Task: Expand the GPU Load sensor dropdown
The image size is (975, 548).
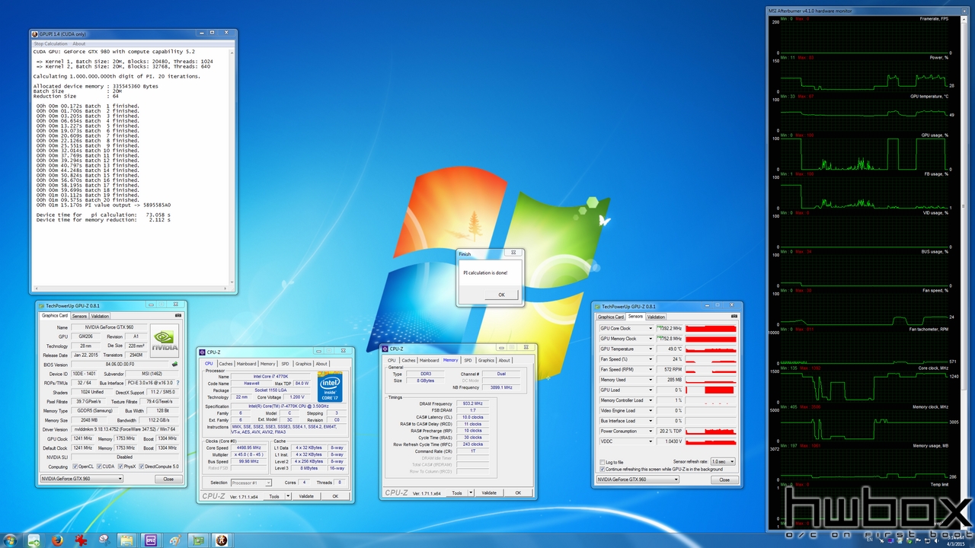Action: point(651,390)
